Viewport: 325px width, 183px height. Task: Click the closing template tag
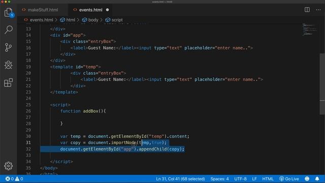pyautogui.click(x=64, y=92)
